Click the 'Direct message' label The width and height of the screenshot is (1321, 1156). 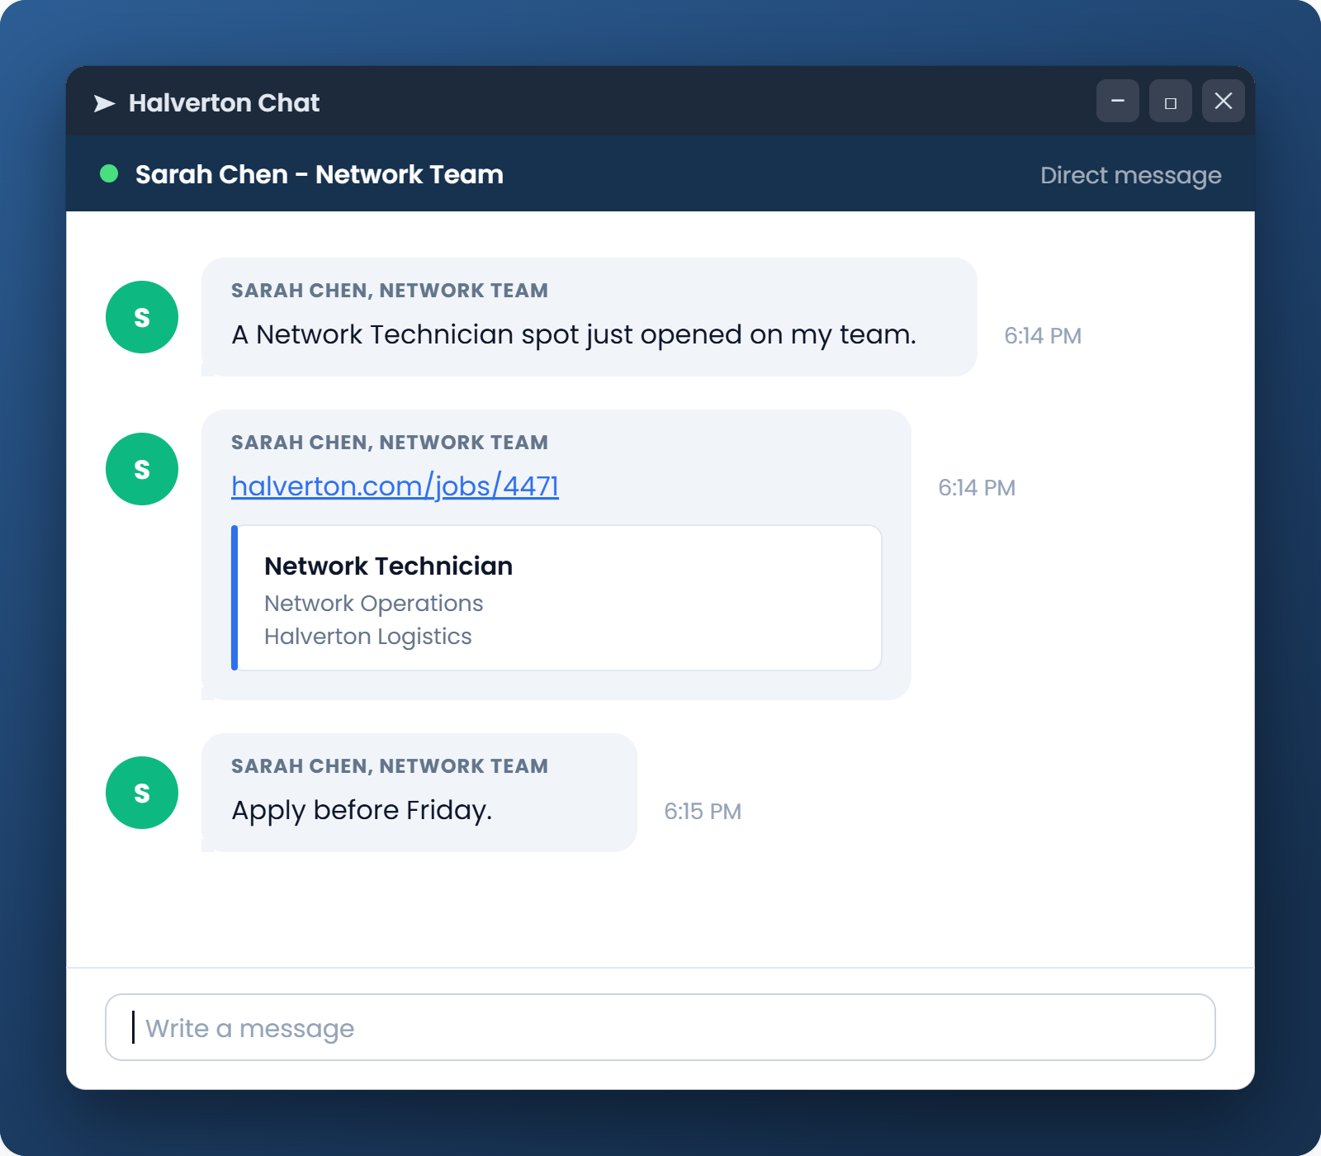click(1130, 175)
